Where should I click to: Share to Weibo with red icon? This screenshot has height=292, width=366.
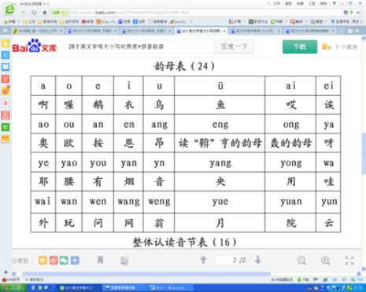tap(54, 261)
